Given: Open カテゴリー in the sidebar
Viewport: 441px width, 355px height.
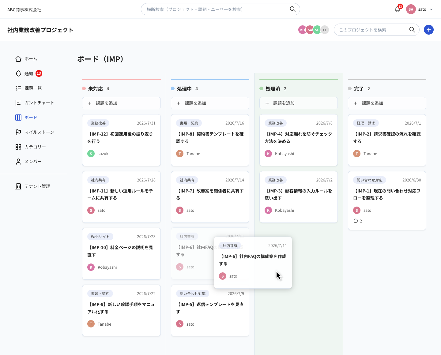Looking at the screenshot, I should pos(31,147).
